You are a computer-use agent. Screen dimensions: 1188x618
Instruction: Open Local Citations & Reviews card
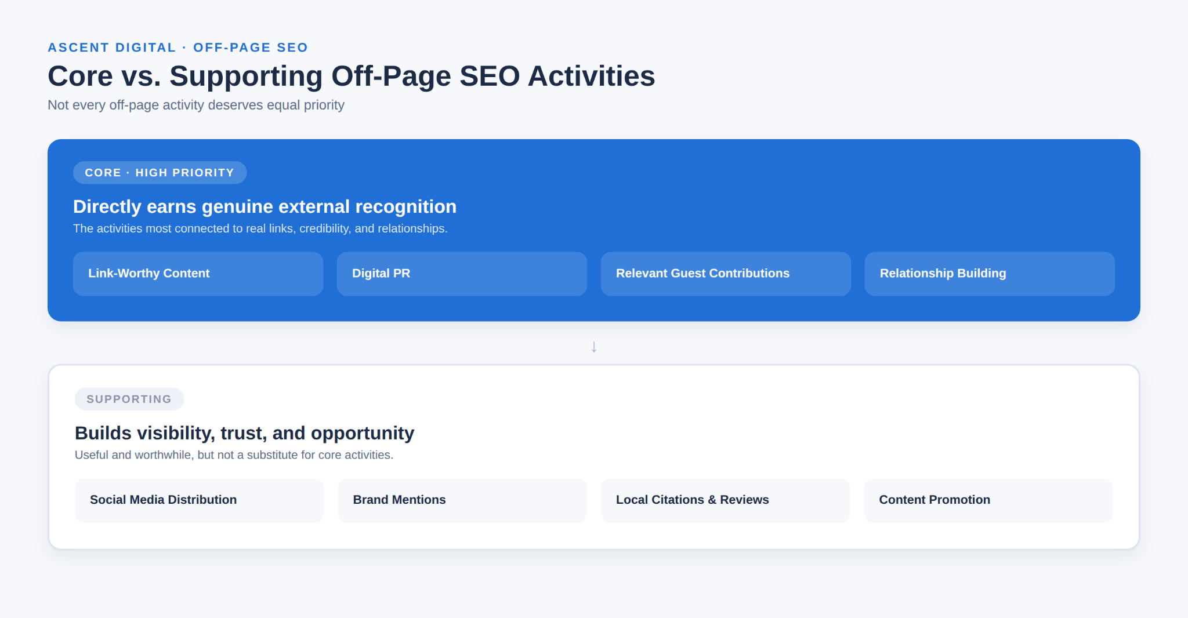(726, 500)
